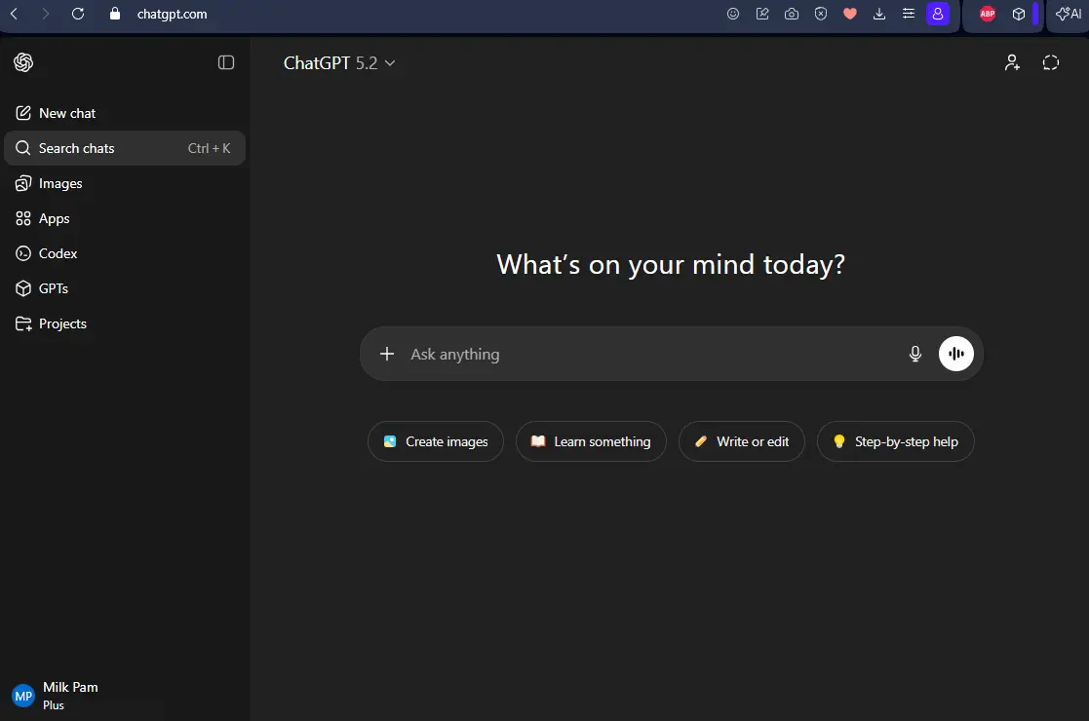Click the browser forward arrow

tap(45, 14)
